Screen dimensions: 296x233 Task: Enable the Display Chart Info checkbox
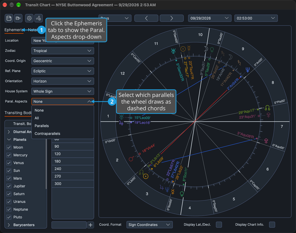(272, 225)
